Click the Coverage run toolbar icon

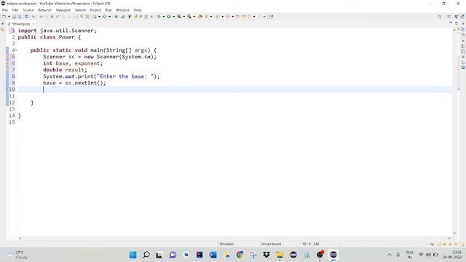tap(179, 17)
